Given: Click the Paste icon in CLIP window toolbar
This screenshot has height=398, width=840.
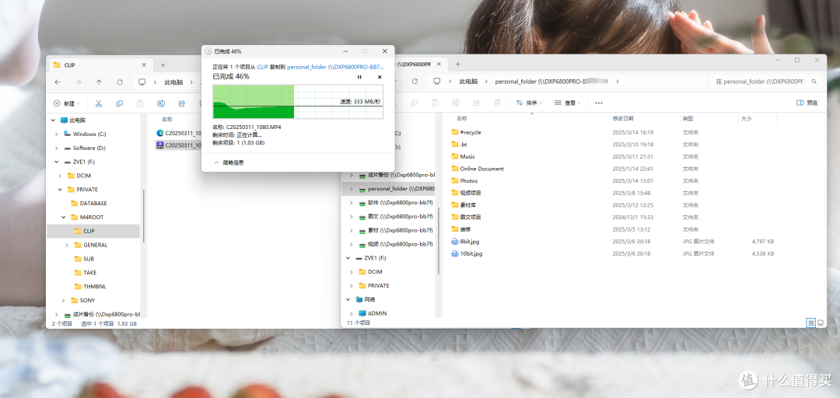Looking at the screenshot, I should (x=140, y=103).
